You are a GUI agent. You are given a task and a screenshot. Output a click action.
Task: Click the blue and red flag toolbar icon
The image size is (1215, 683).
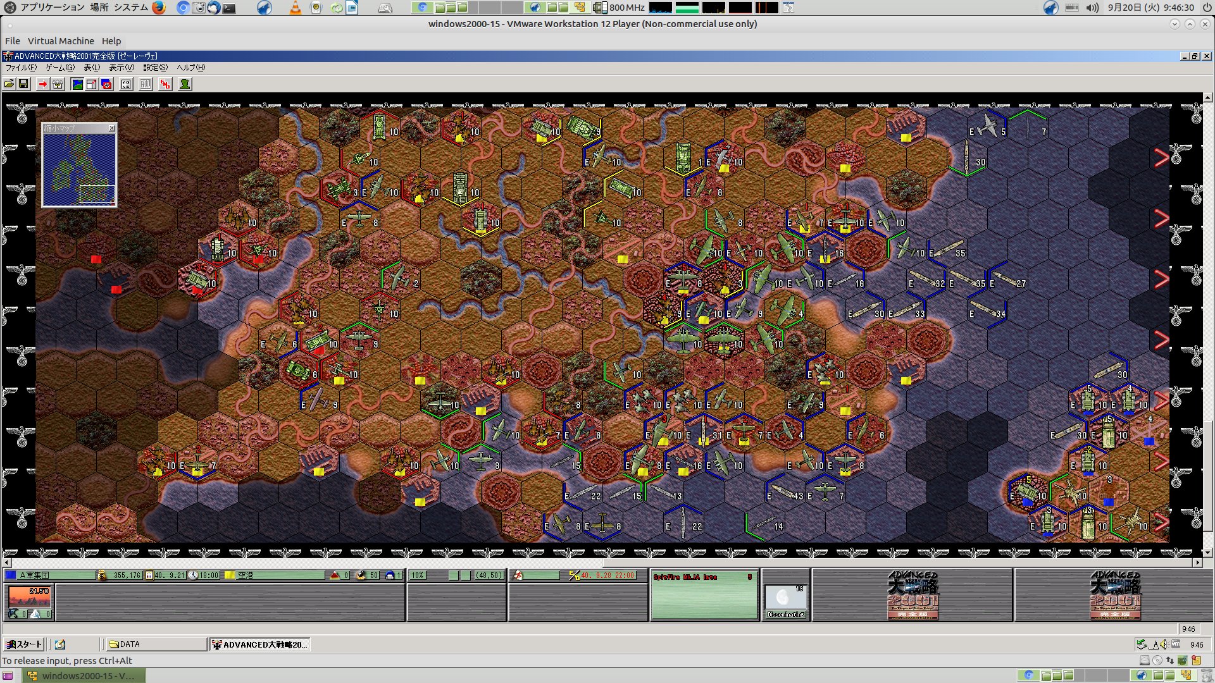coord(107,84)
